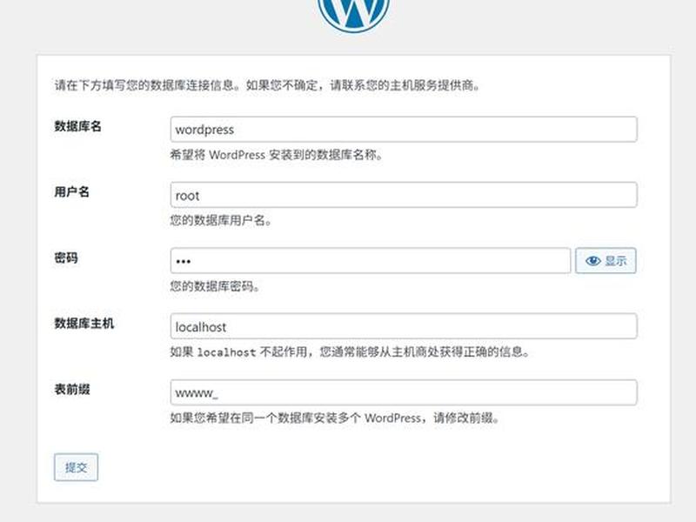The image size is (696, 522).
Task: Click the hint starting with 如果 localhost 不起作用
Action: (350, 352)
